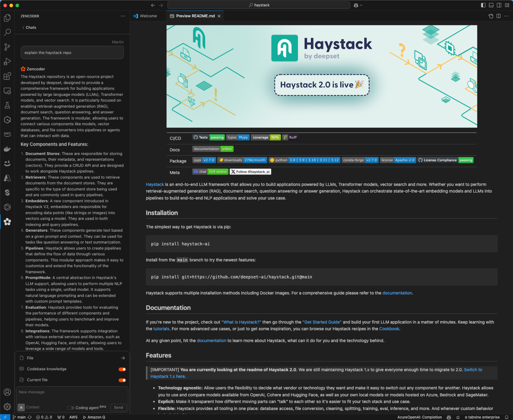Screen dimensions: 513x420
Task: Open the AWS toolkit panel
Action: [7, 134]
